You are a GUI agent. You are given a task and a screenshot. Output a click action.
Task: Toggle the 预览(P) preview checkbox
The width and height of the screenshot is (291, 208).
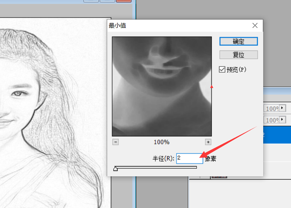pos(222,70)
